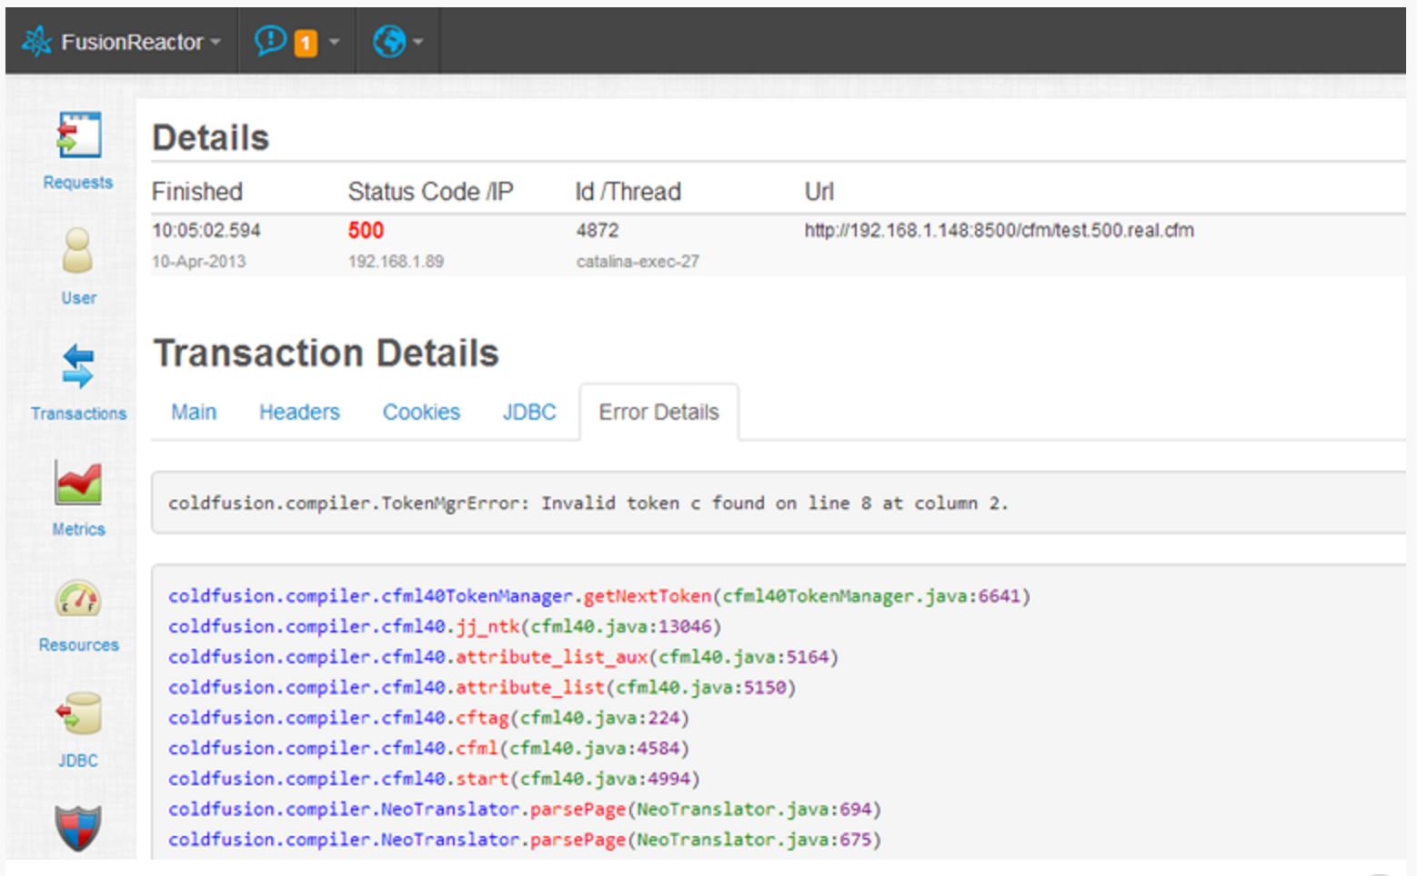Click the orange notification count badge
Screen dimensions: 1417x876
306,43
